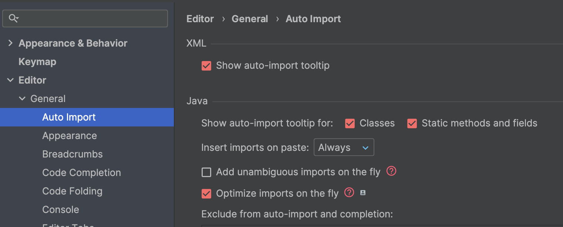The width and height of the screenshot is (563, 227).
Task: Click the magnifier icon in settings search
Action: coord(13,18)
